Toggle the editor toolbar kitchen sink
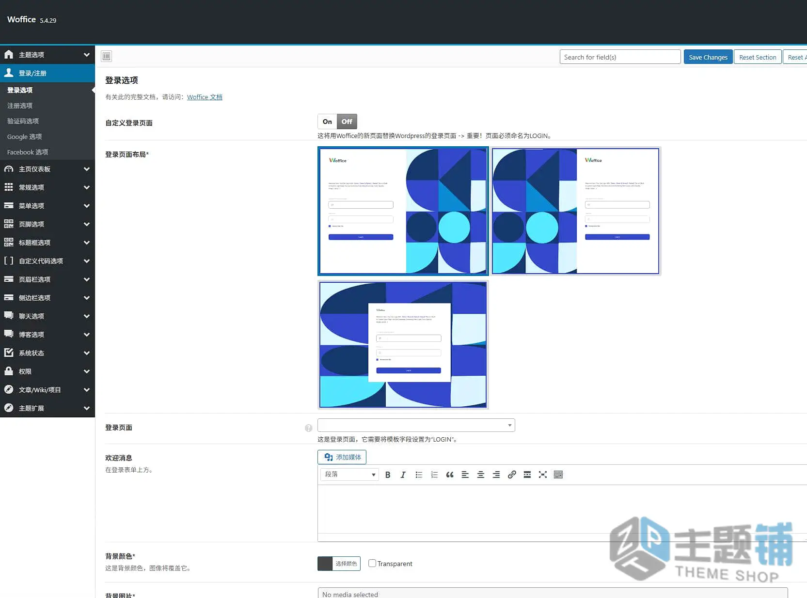This screenshot has height=598, width=807. [x=558, y=475]
